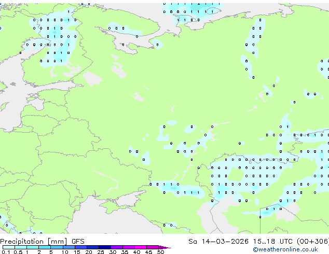The image size is (329, 254).
Task: Pick the 15–20 mm legend color swatch
Action: [81, 247]
